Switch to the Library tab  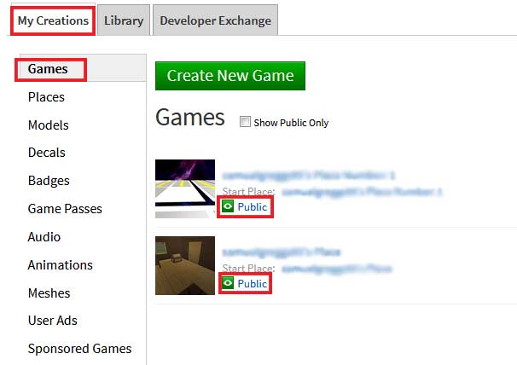coord(124,20)
